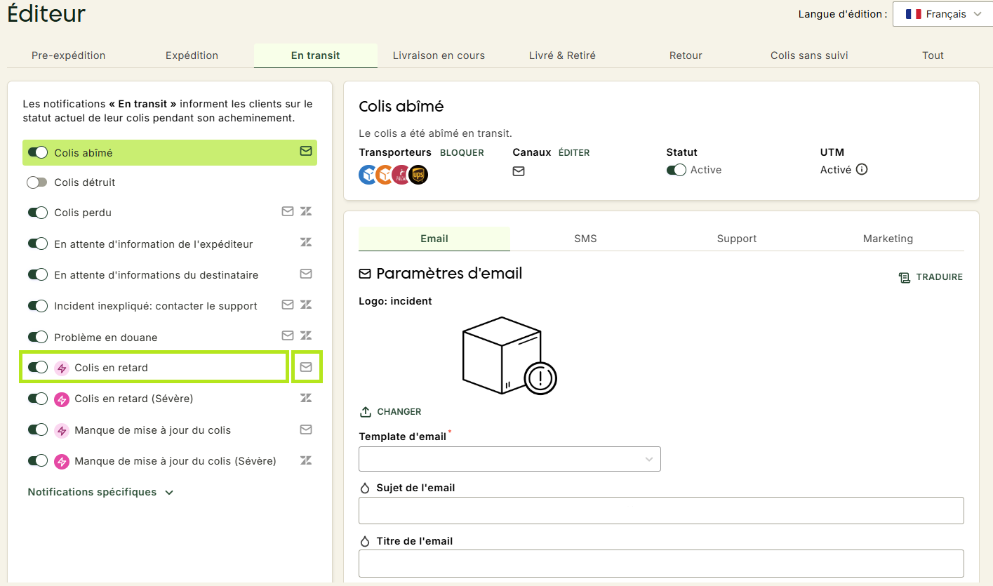Click Zendesk icon for En attente d'information de l'expéditeur

click(306, 243)
